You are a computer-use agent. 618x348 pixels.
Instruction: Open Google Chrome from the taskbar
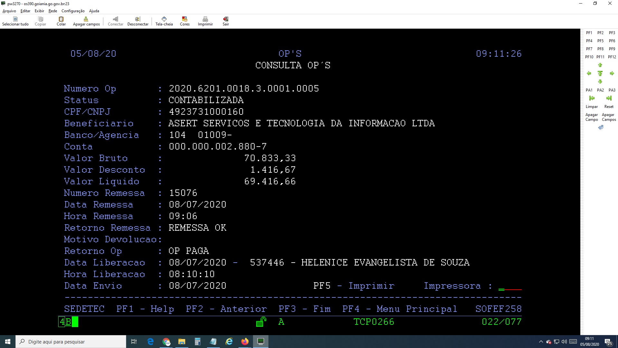pyautogui.click(x=166, y=342)
